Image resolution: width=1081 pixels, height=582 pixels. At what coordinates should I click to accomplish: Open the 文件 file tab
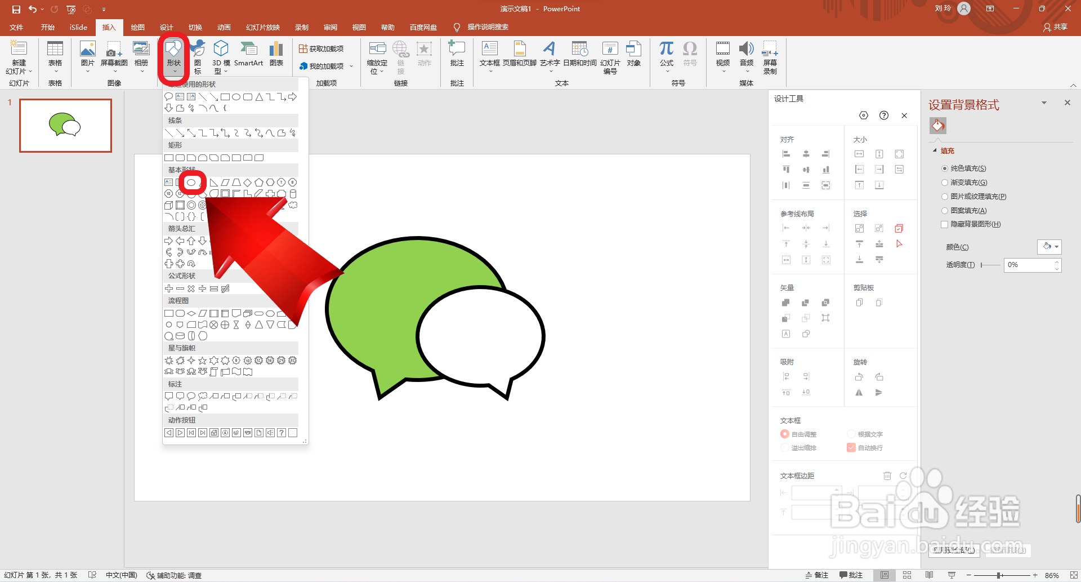coord(16,27)
